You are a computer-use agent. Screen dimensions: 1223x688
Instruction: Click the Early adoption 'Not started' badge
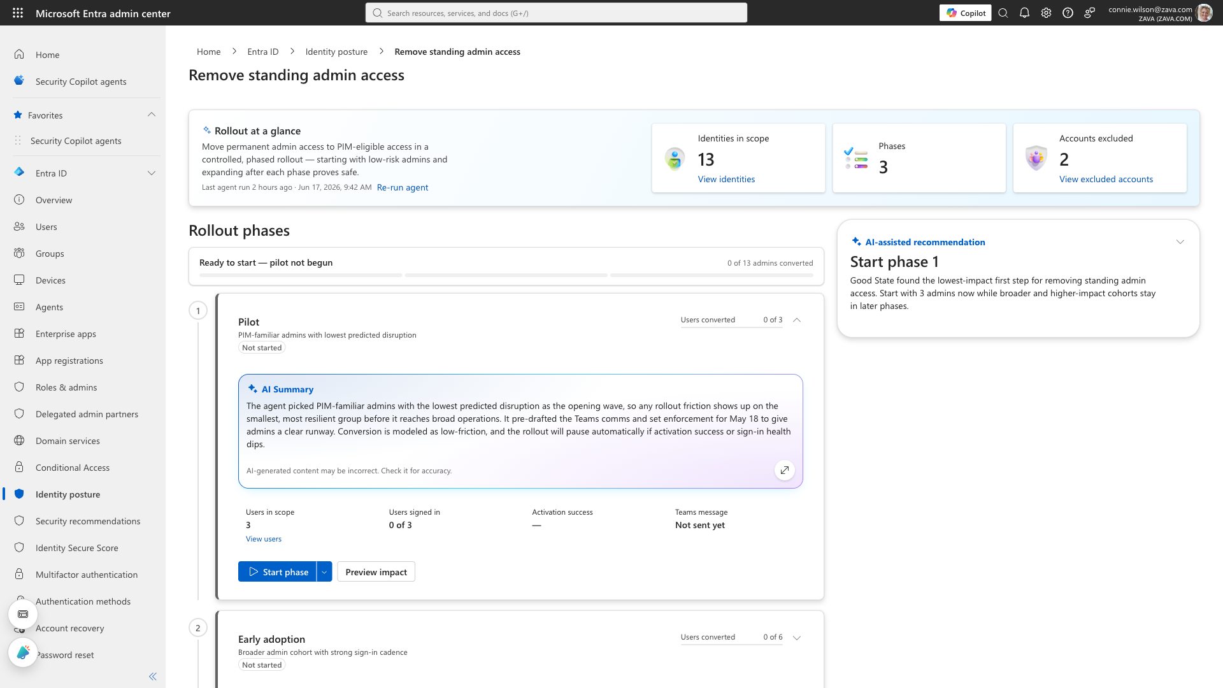(262, 665)
